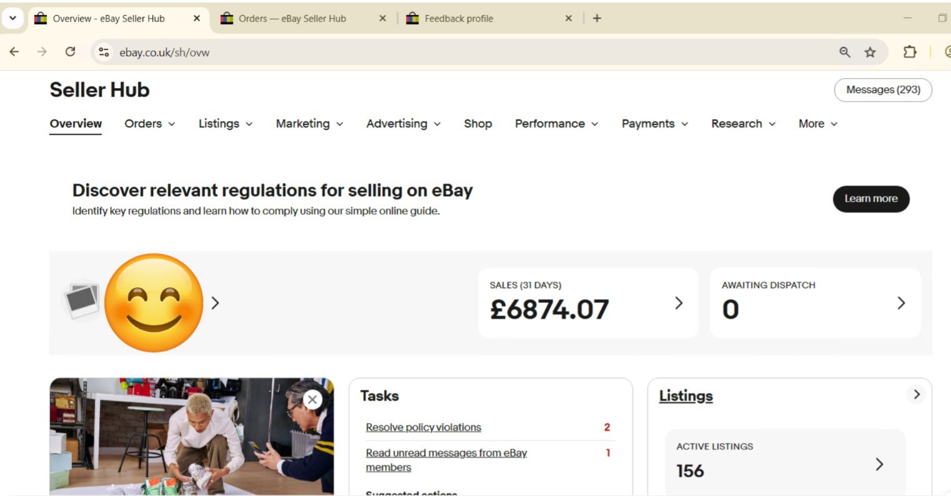Switch to Feedback profile browser tab
Viewport: 951px width, 496px height.
click(x=489, y=19)
